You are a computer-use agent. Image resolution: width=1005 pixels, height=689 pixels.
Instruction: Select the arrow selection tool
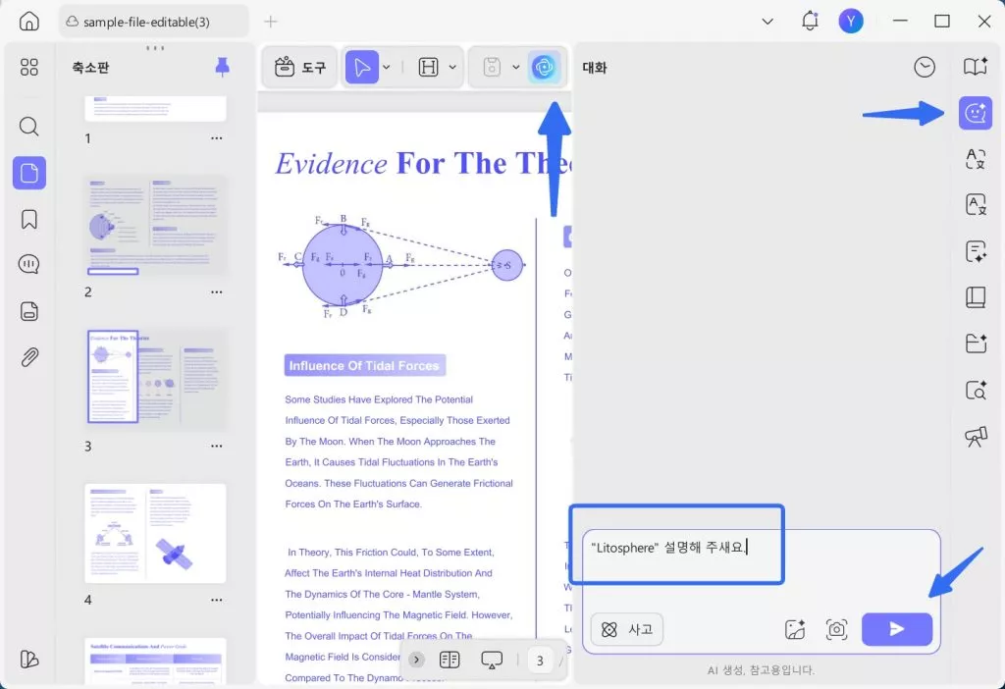[361, 68]
